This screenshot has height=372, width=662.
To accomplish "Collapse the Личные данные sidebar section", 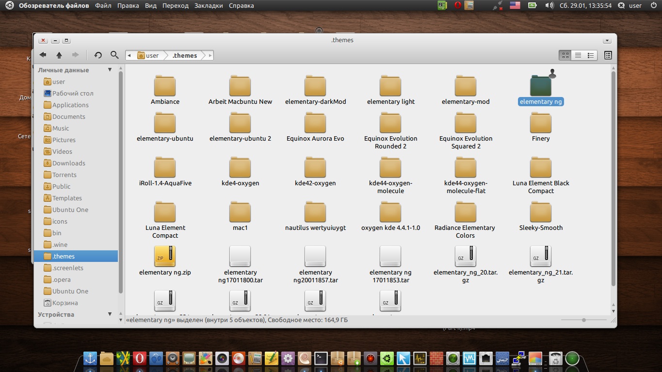I will point(110,70).
